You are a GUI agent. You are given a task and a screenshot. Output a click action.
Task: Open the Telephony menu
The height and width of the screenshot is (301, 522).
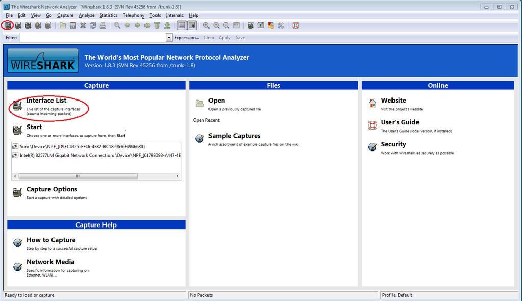(x=134, y=15)
